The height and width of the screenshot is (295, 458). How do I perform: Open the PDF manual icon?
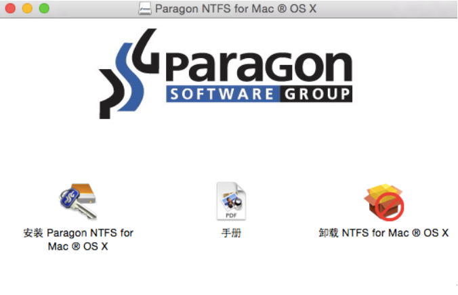[231, 201]
